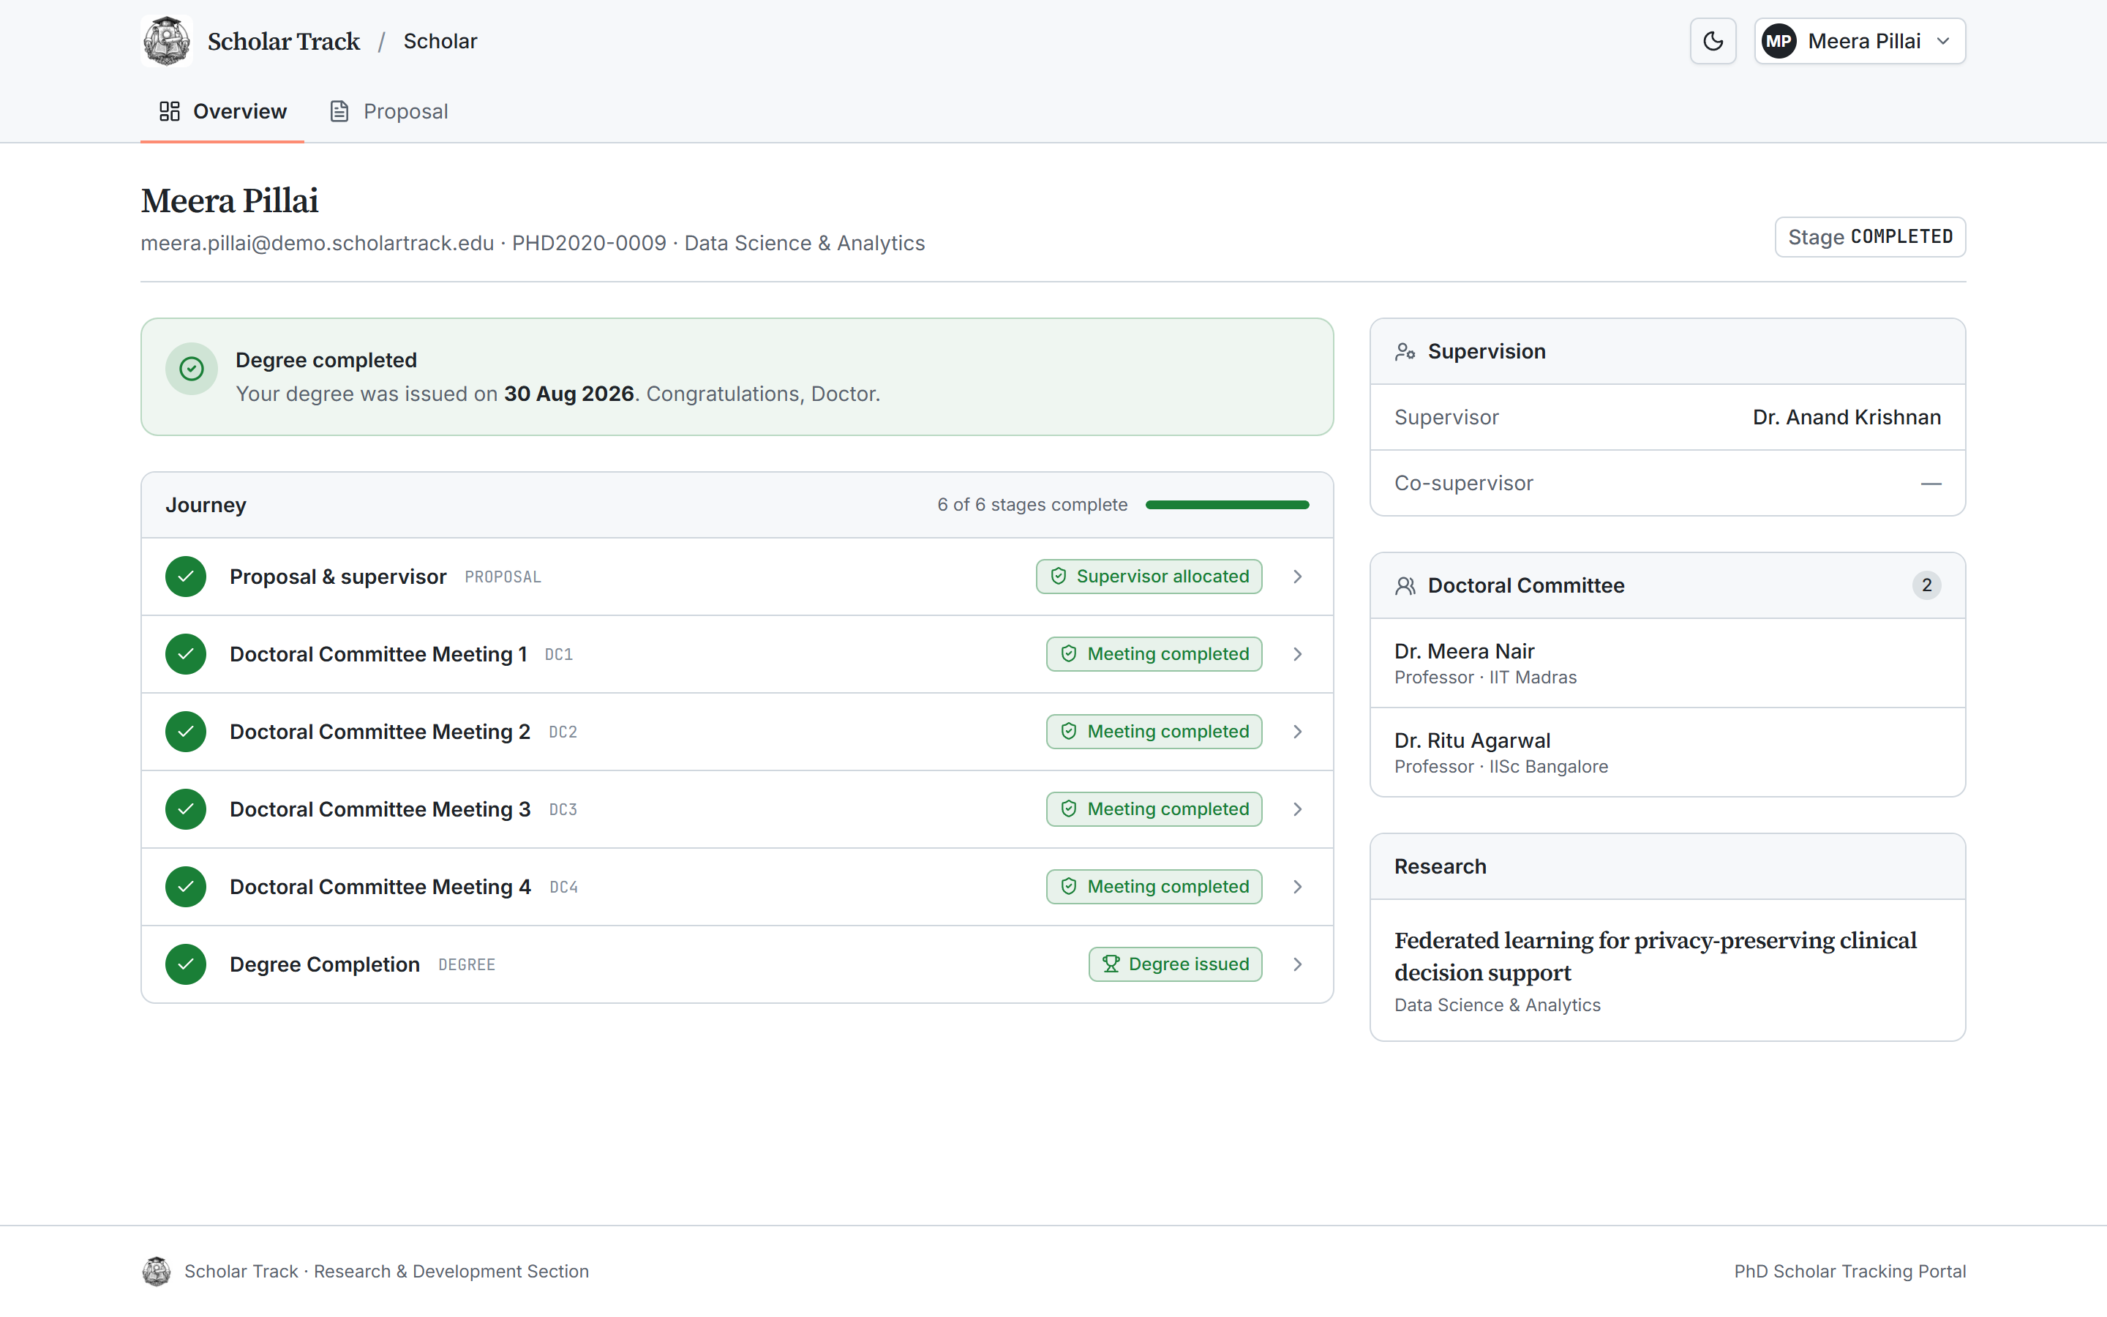Expand Doctoral Committee Meeting 1 chevron
The image size is (2107, 1317).
1297,654
